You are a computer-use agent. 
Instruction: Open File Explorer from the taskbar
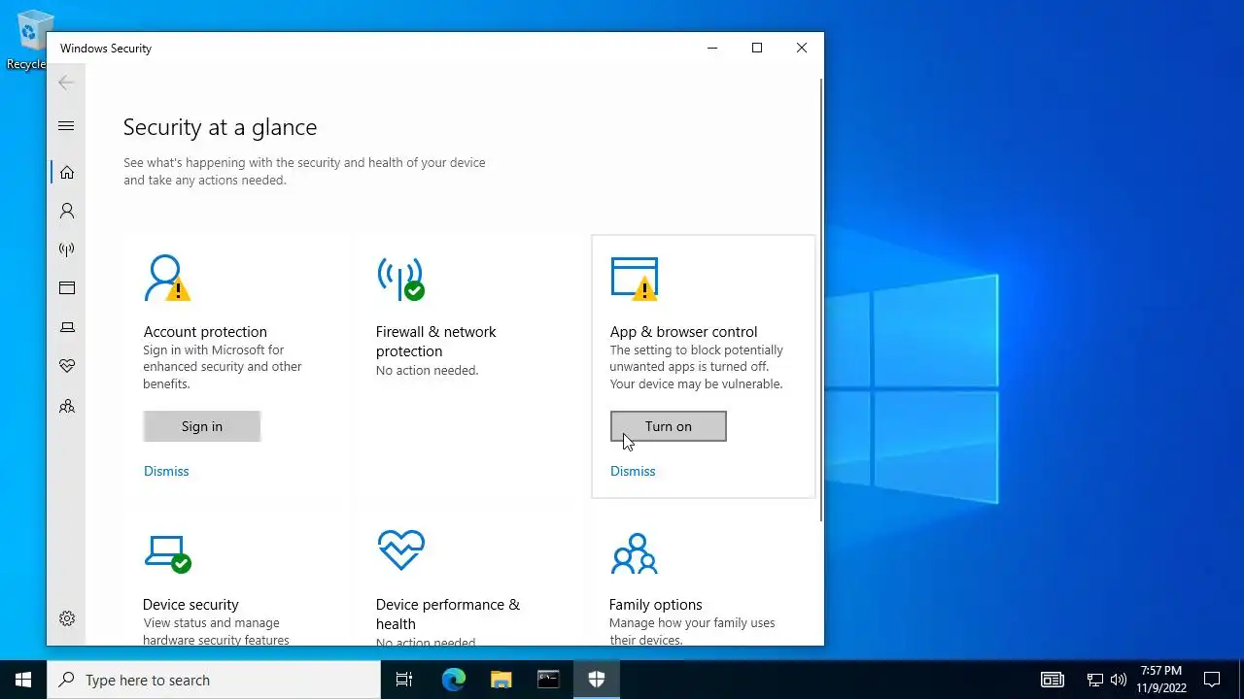pyautogui.click(x=501, y=680)
